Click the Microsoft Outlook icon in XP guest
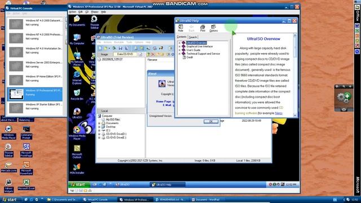The image size is (361, 203). (x=77, y=152)
